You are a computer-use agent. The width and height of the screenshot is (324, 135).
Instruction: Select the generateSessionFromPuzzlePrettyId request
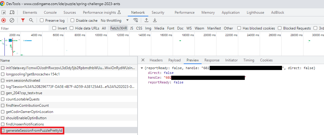(34, 131)
